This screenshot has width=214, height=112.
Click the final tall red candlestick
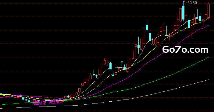(x=209, y=11)
